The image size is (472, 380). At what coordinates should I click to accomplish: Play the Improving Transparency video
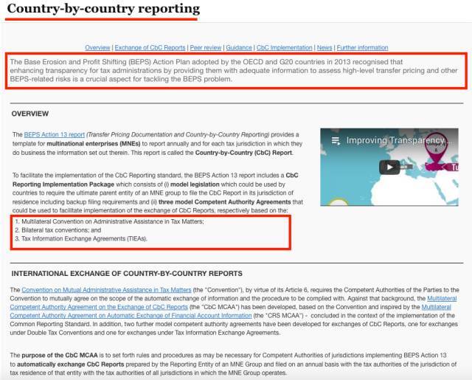(x=389, y=167)
